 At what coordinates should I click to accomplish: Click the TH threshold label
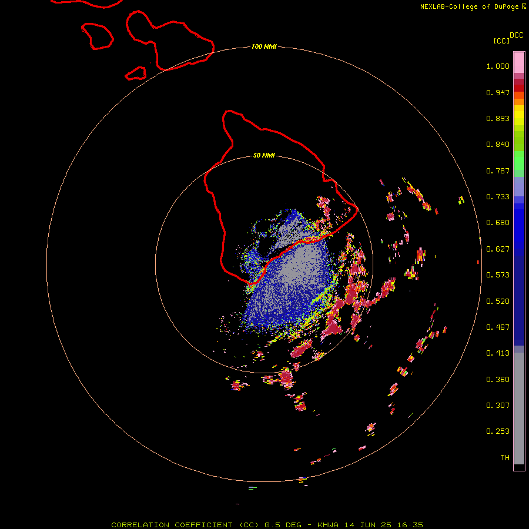505,458
